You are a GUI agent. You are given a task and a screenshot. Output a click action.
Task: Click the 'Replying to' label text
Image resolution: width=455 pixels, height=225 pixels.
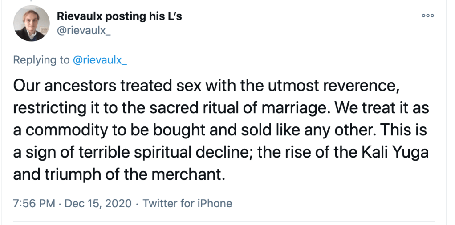[41, 60]
